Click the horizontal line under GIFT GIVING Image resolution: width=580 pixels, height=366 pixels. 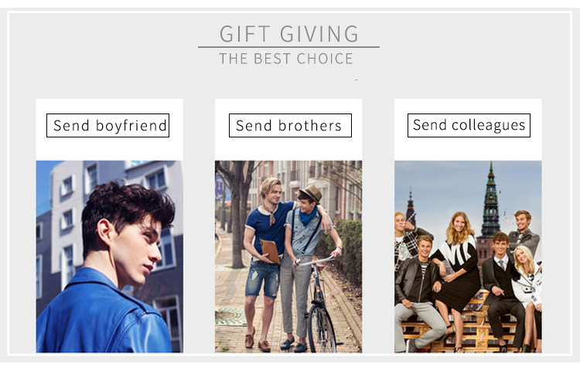pos(288,47)
